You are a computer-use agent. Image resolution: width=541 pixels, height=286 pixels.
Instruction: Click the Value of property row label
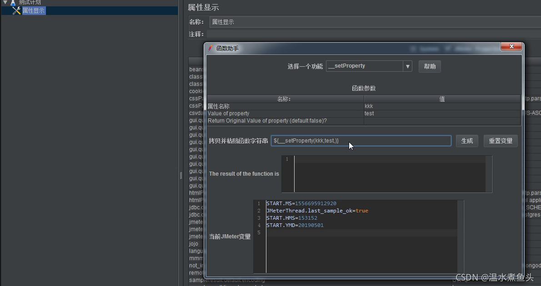tap(228, 113)
